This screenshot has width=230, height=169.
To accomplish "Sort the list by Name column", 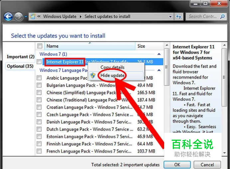I will (x=90, y=46).
